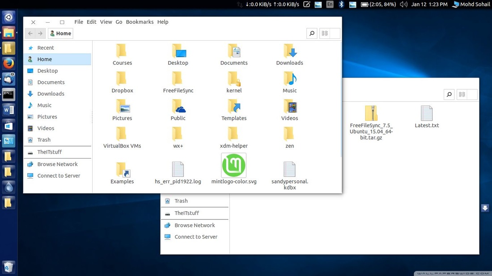This screenshot has height=276, width=492.
Task: Open the sandypersonal.kdbx keepass file
Action: pos(289,170)
